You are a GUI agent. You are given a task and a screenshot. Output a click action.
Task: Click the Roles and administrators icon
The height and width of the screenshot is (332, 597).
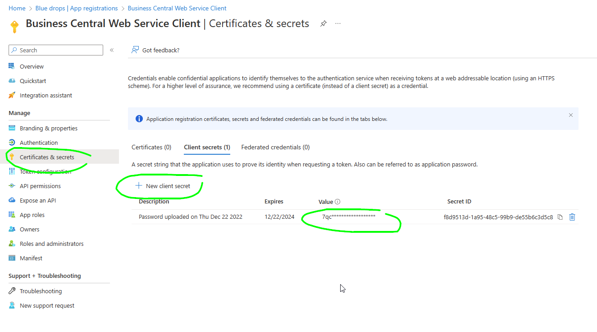coord(12,244)
